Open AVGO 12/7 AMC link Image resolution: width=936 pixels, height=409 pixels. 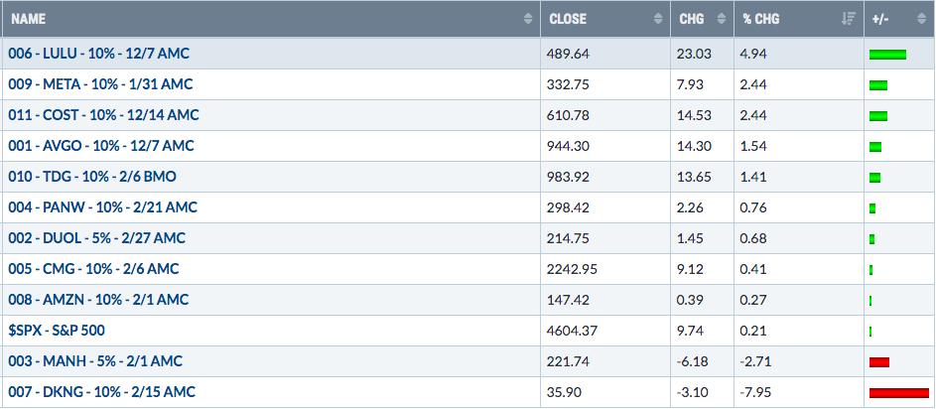(x=101, y=146)
